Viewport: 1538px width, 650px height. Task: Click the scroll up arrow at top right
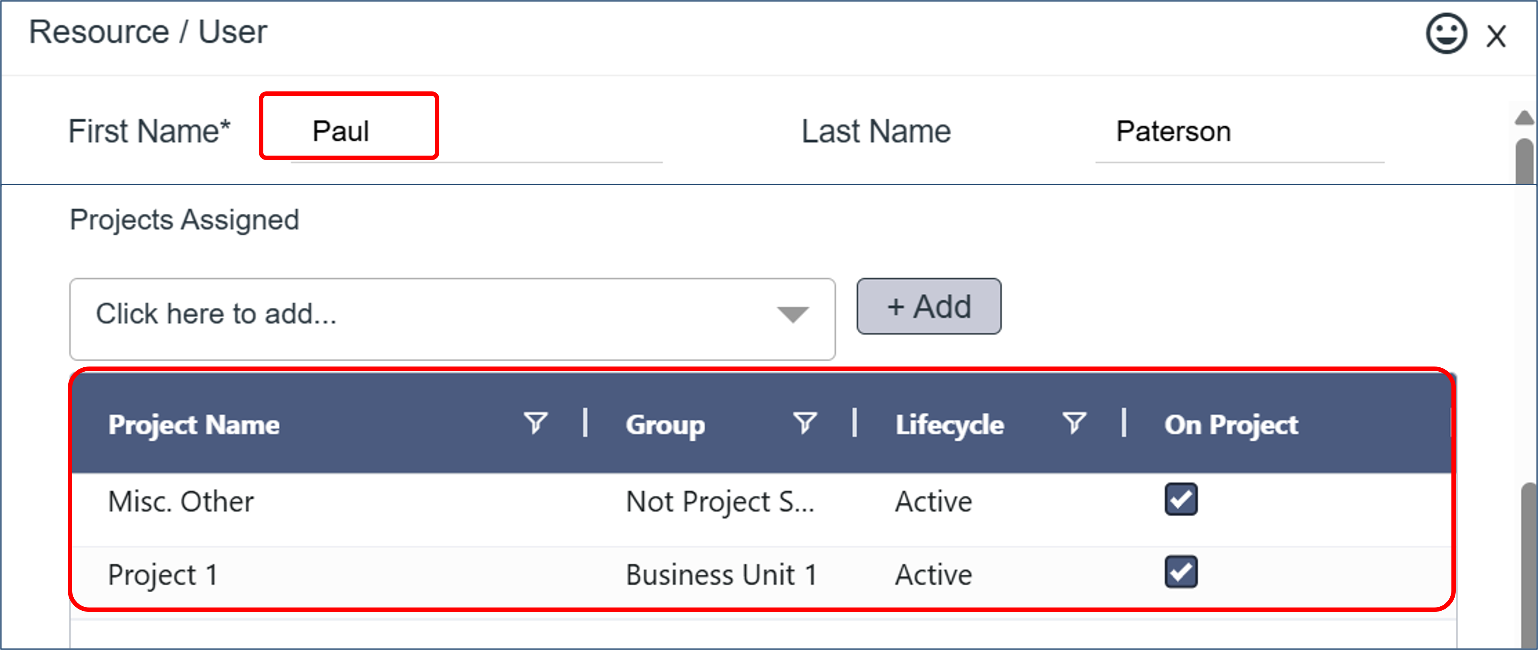(x=1524, y=118)
